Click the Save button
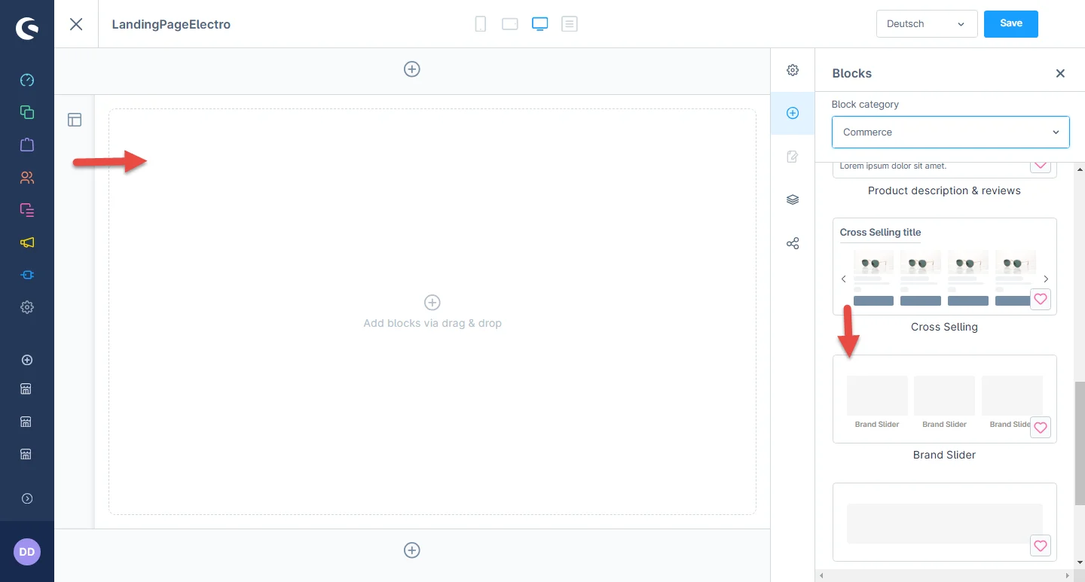This screenshot has height=582, width=1085. point(1010,24)
